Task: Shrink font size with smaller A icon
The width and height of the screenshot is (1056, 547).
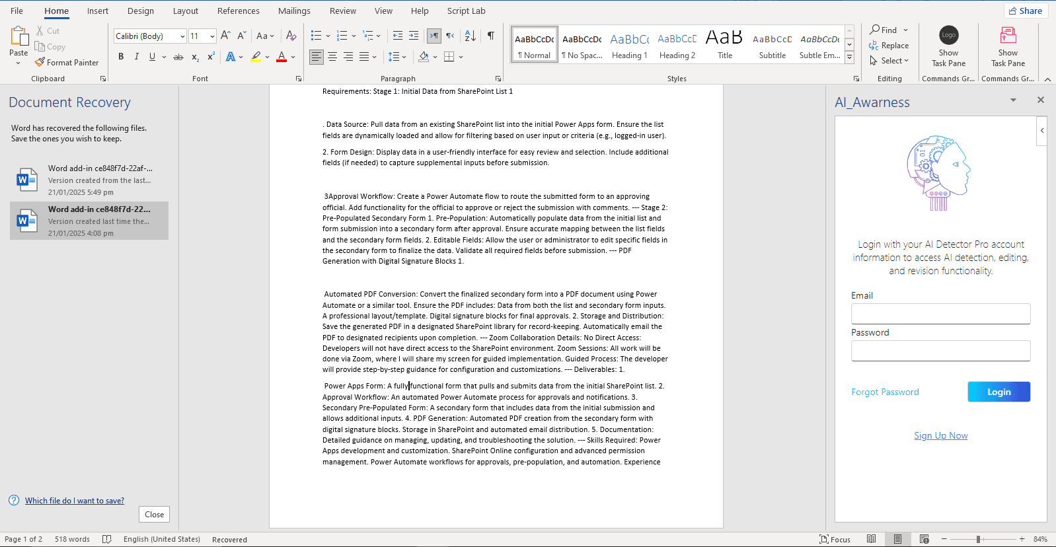Action: coord(242,36)
